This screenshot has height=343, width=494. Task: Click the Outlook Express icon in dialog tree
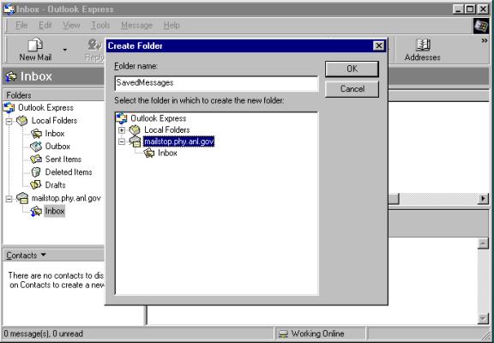122,118
